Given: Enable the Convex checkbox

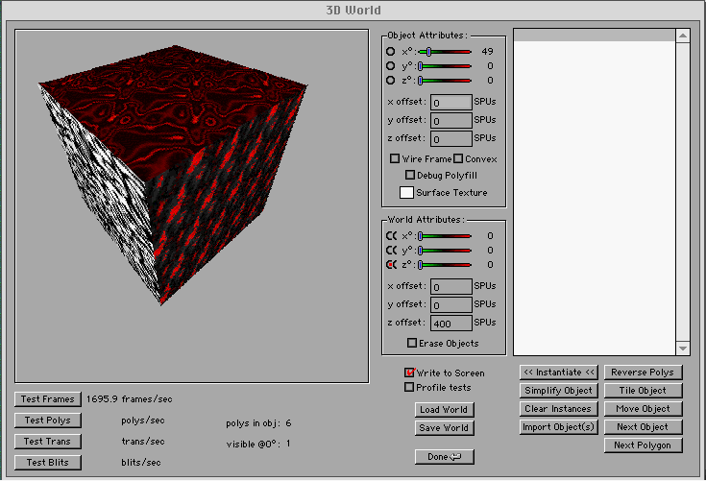Looking at the screenshot, I should point(458,158).
